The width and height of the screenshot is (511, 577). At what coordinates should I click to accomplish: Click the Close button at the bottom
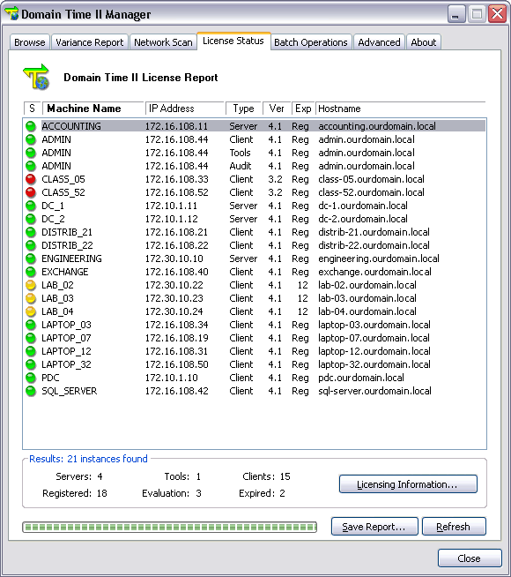[470, 558]
